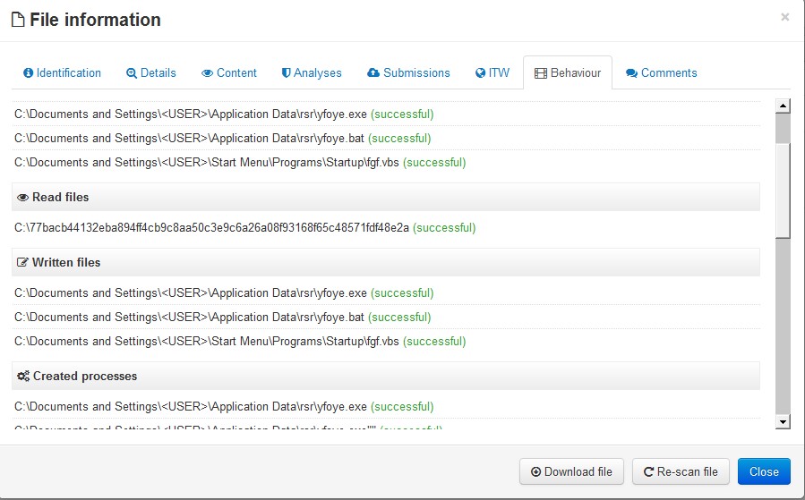Viewport: 805px width, 500px height.
Task: Click the magnifier icon on Details tab
Action: (x=132, y=73)
